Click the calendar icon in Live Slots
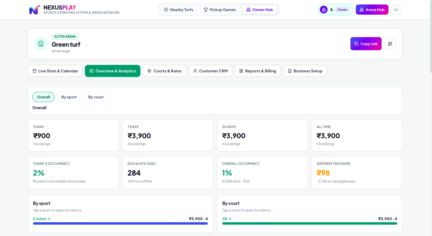 34,71
